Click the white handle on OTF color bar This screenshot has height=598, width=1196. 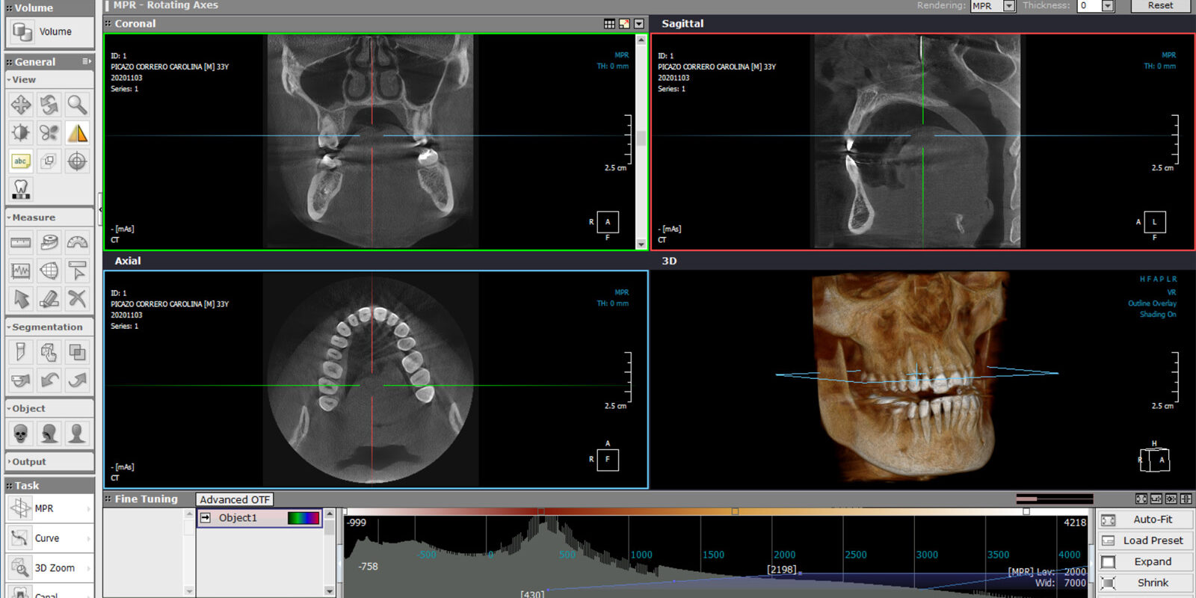[x=1026, y=512]
